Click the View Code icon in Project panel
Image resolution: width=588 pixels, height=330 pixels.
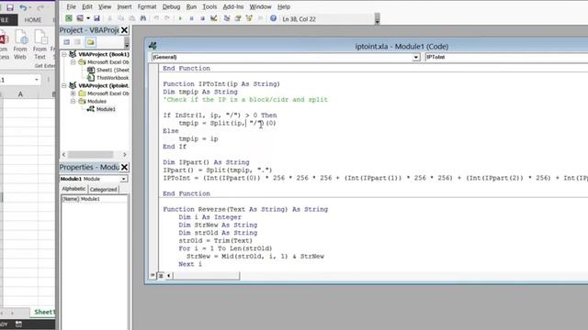67,42
